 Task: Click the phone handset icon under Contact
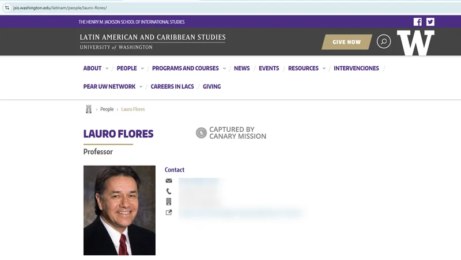(169, 192)
